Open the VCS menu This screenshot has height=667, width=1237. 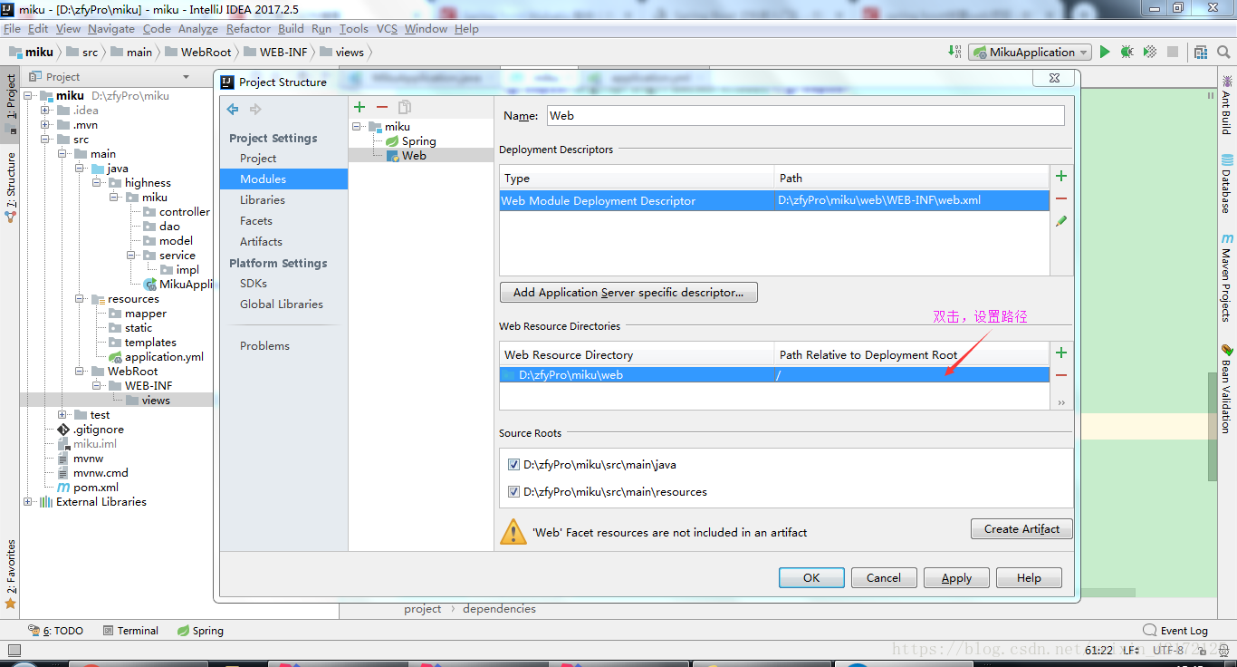click(x=387, y=29)
